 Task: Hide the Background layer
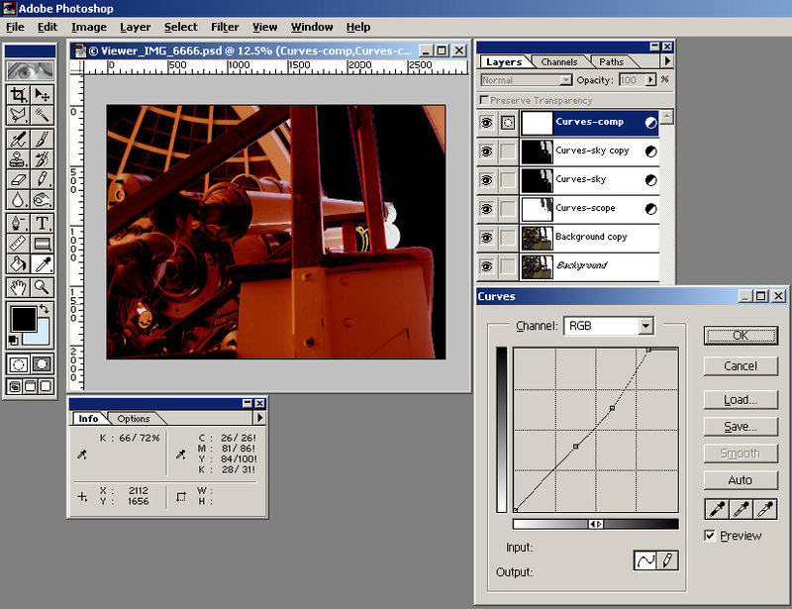[x=486, y=266]
